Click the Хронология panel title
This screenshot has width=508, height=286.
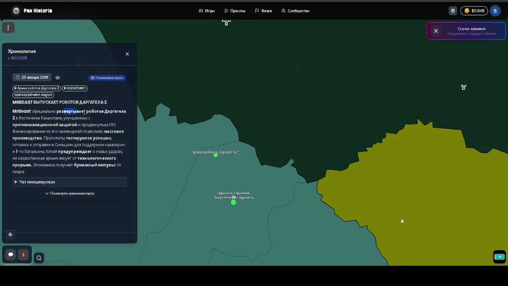[22, 51]
